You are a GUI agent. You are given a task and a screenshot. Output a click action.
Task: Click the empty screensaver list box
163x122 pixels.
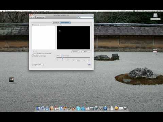click(43, 38)
